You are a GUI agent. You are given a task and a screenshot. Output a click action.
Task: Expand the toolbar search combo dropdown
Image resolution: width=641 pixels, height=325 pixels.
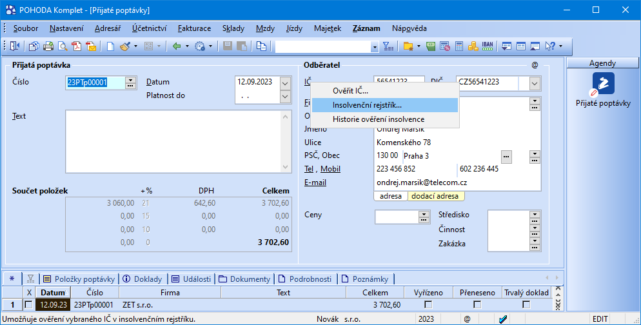coord(375,47)
